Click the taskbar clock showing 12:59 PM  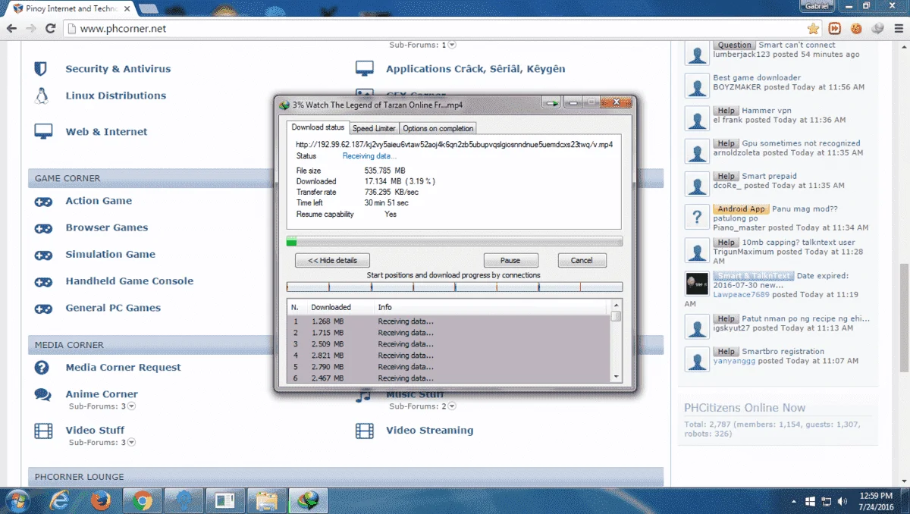pyautogui.click(x=876, y=500)
